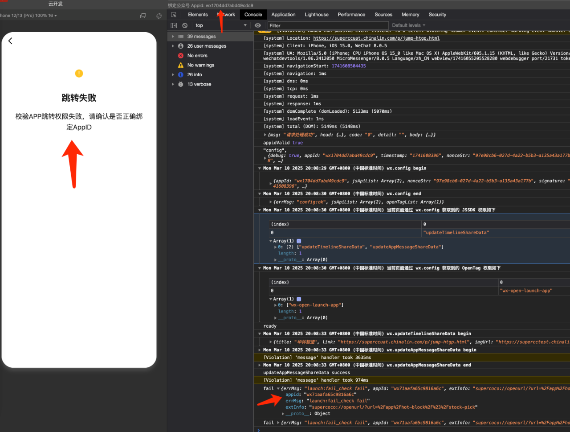
Task: Select the 26 user messages sidebar row
Action: pyautogui.click(x=210, y=46)
